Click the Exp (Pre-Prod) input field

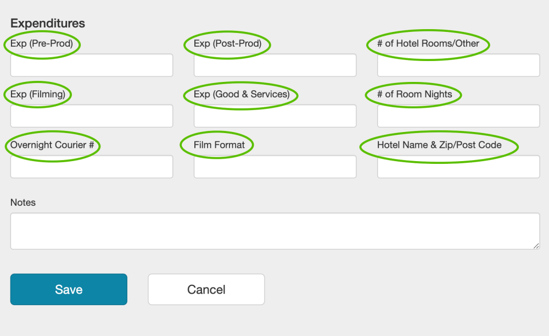92,65
